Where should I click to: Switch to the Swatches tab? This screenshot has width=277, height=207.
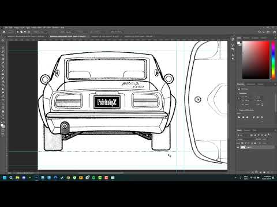246,38
